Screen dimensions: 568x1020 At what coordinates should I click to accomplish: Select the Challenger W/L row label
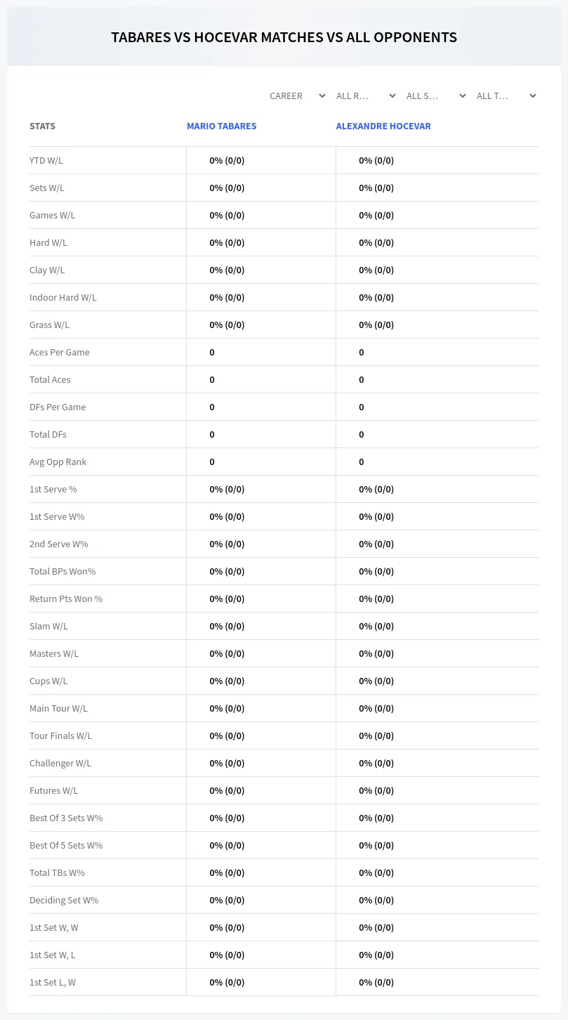60,763
